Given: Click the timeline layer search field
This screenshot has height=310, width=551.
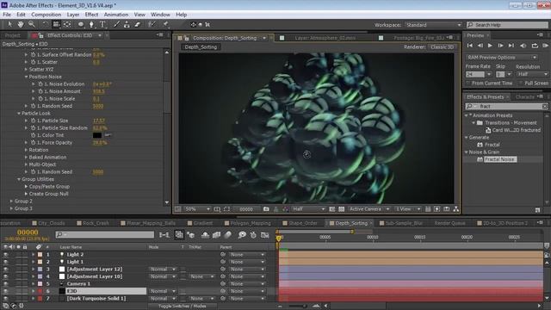Looking at the screenshot, I should tap(105, 234).
